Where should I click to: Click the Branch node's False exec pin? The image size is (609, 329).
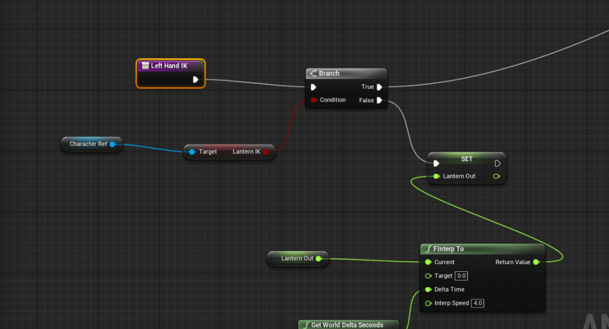tap(379, 101)
